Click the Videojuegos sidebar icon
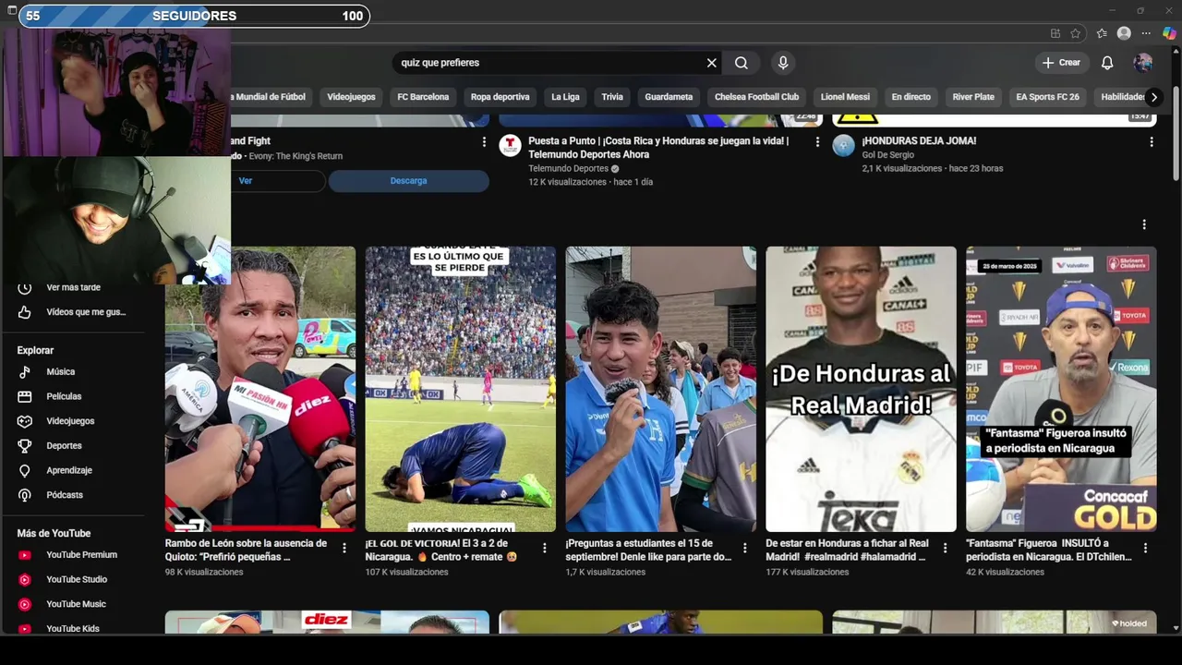1182x665 pixels. pyautogui.click(x=25, y=421)
